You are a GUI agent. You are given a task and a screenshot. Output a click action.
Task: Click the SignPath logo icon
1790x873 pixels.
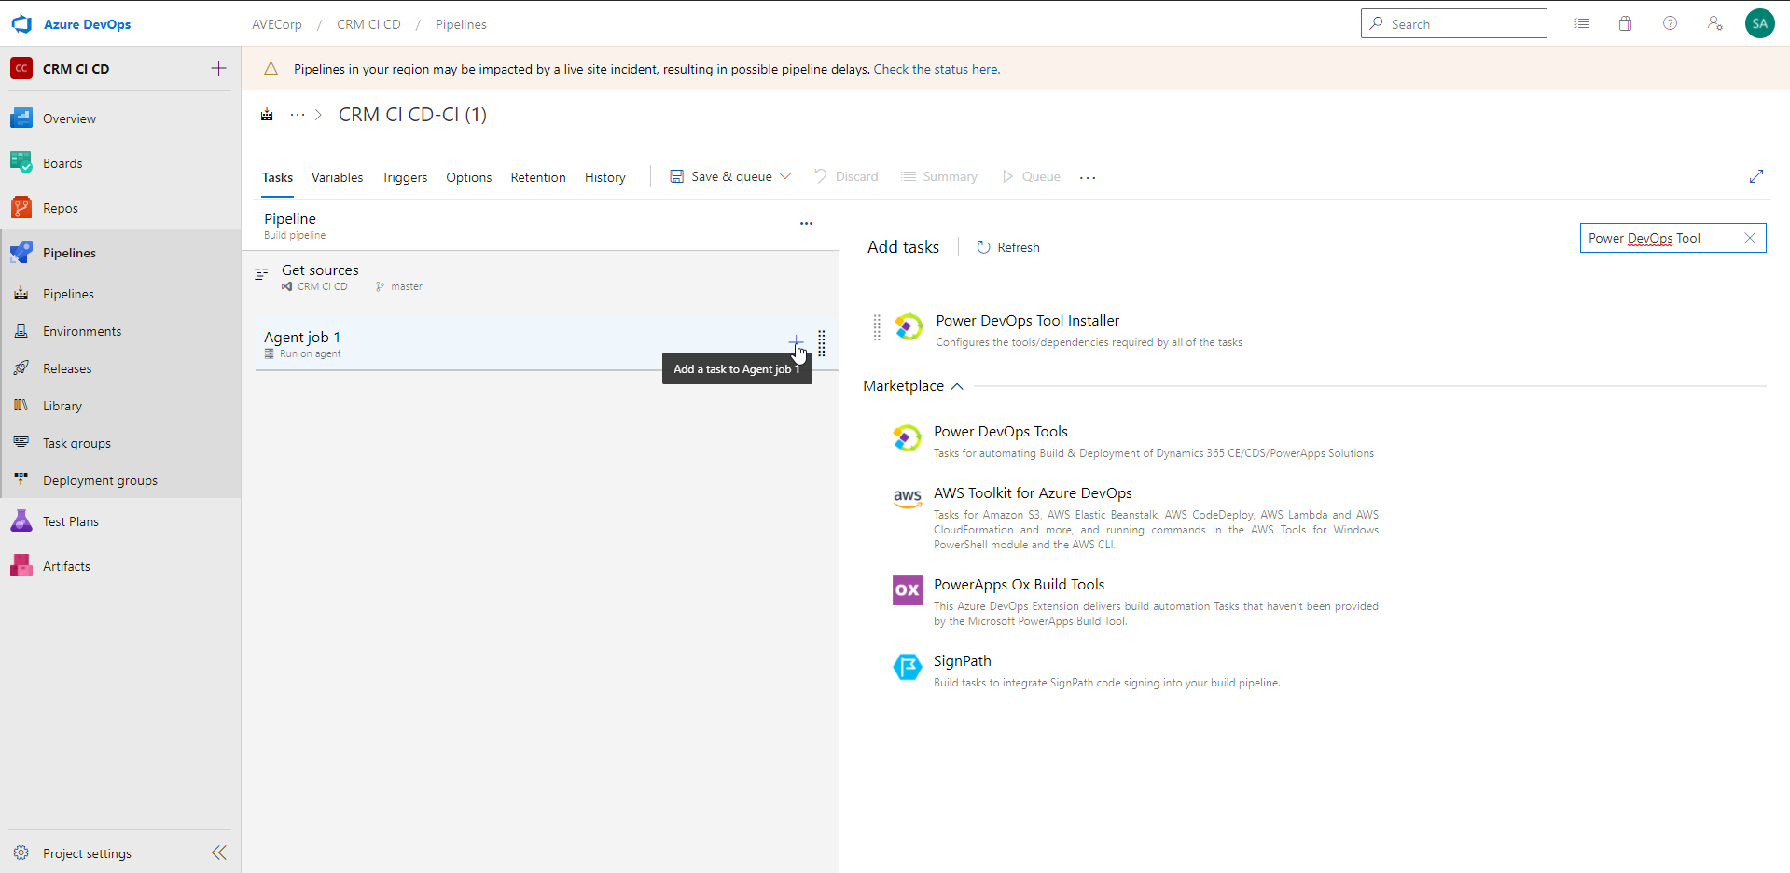point(907,667)
